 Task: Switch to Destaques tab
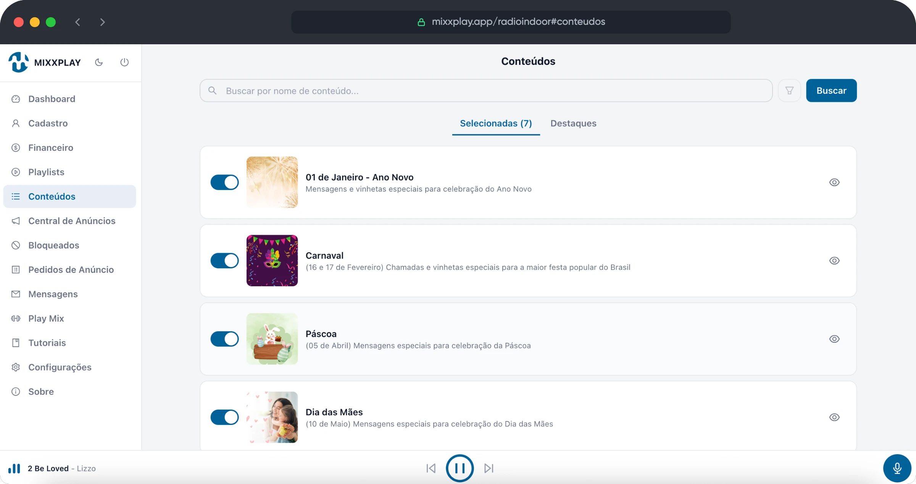573,123
